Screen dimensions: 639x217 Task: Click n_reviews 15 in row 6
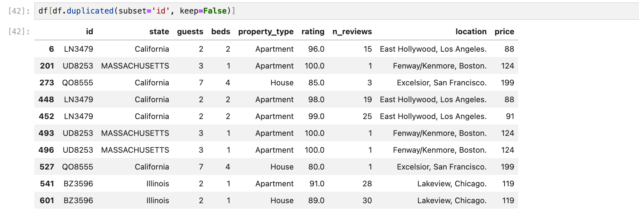(x=368, y=49)
